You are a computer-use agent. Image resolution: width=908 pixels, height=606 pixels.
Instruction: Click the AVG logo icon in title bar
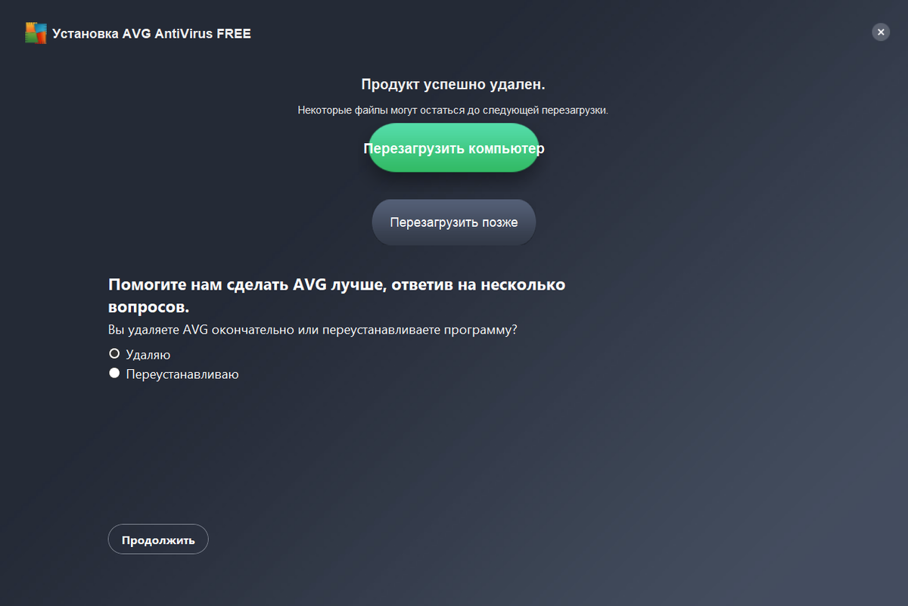pyautogui.click(x=36, y=33)
